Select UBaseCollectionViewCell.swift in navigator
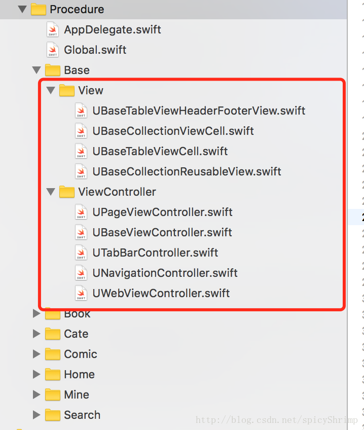Screen dimensions: 364x430 tap(173, 131)
